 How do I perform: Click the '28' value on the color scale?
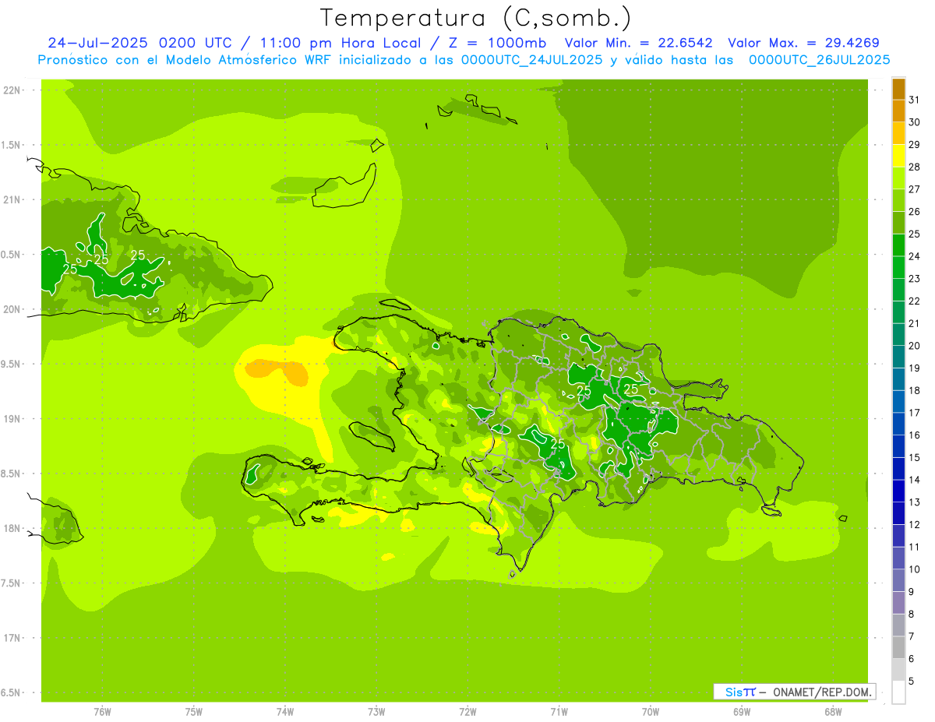[914, 167]
